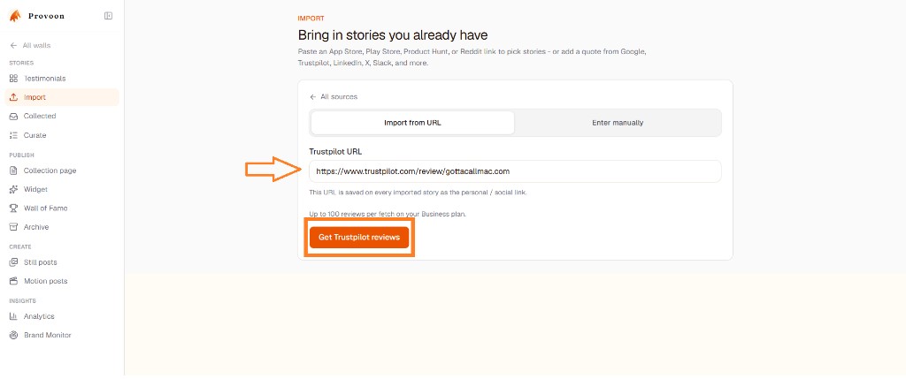
Task: Select the Import from URL tab
Action: click(x=412, y=123)
